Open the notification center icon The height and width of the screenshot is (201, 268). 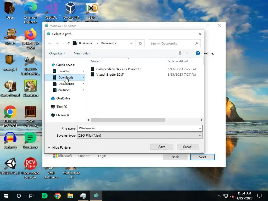coord(259,196)
